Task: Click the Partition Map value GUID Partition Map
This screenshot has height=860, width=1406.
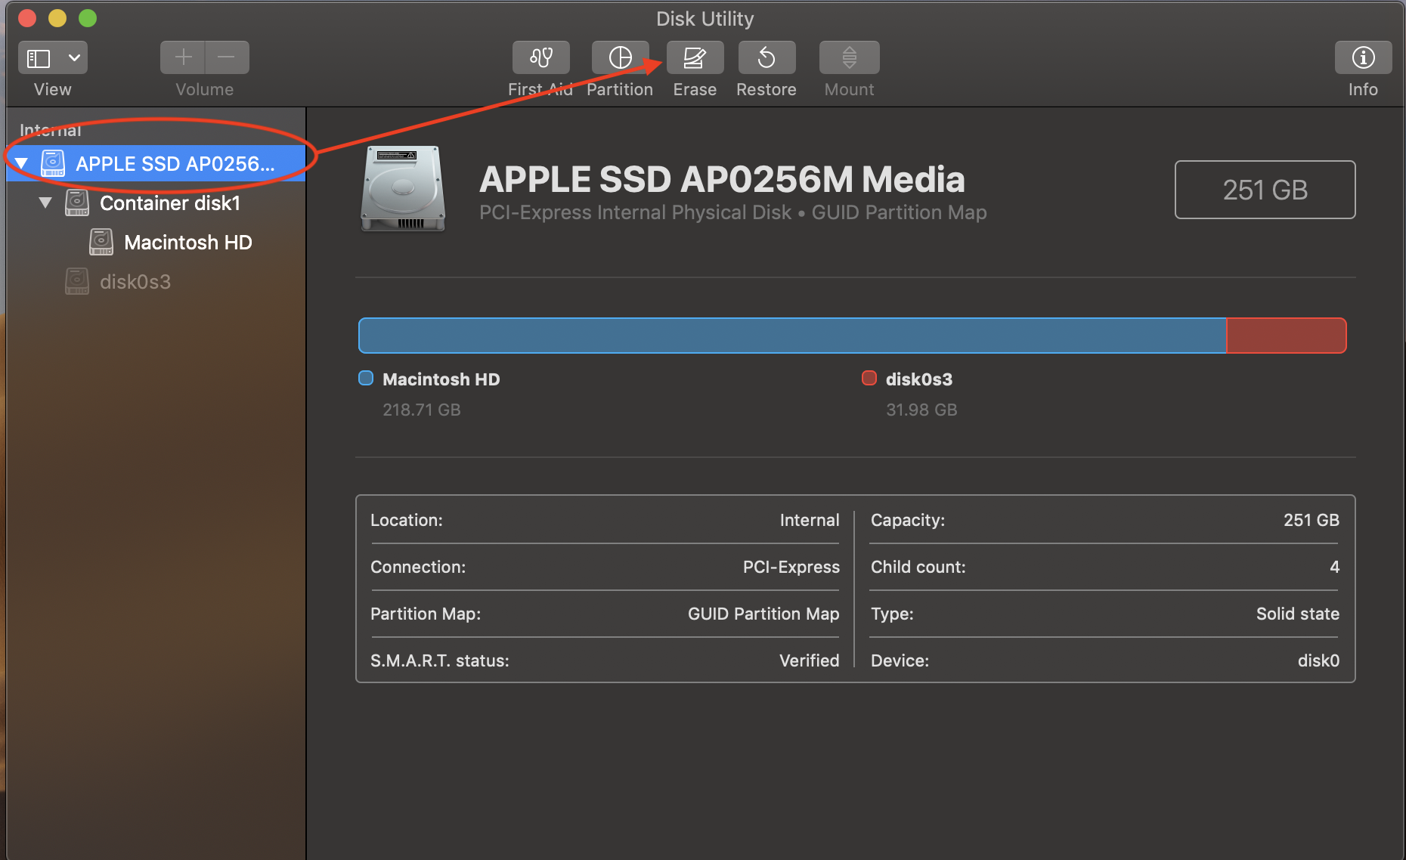Action: (x=763, y=614)
